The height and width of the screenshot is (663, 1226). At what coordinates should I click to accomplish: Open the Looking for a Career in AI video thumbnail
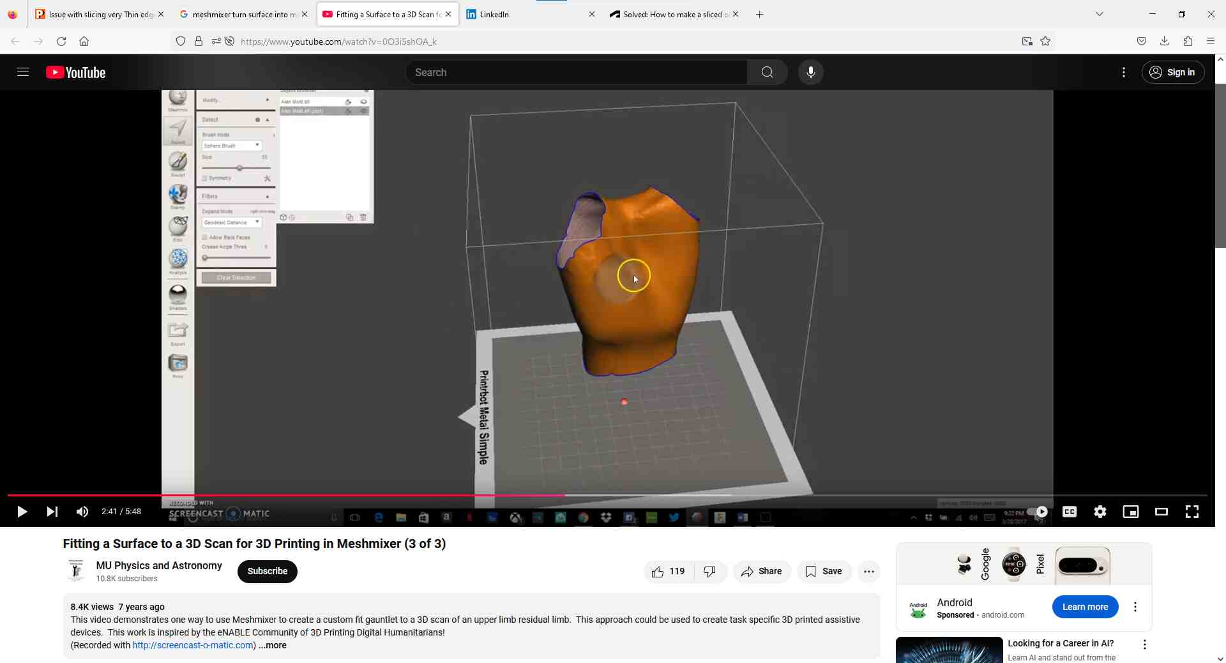(950, 650)
